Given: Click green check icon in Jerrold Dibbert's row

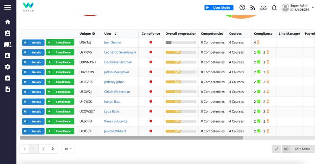Looking at the screenshot, I should click(259, 131).
